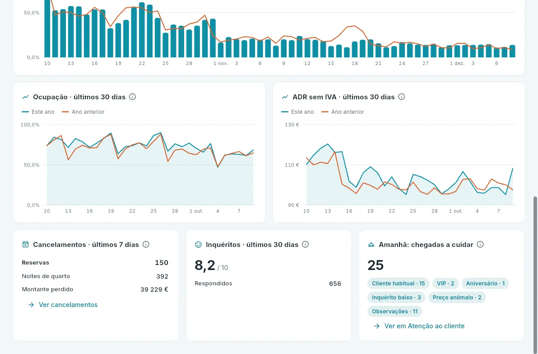This screenshot has height=354, width=538.
Task: Click the trend icon beside Ocupação title
Action: tap(25, 97)
